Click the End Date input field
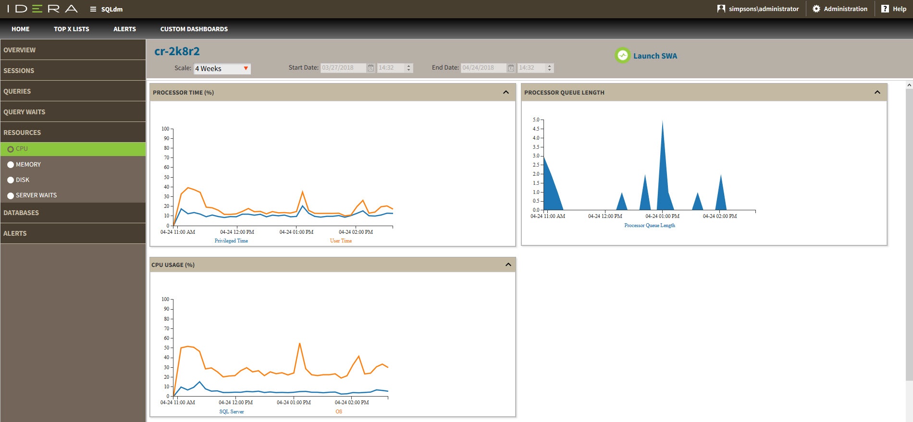The height and width of the screenshot is (422, 913). 483,68
